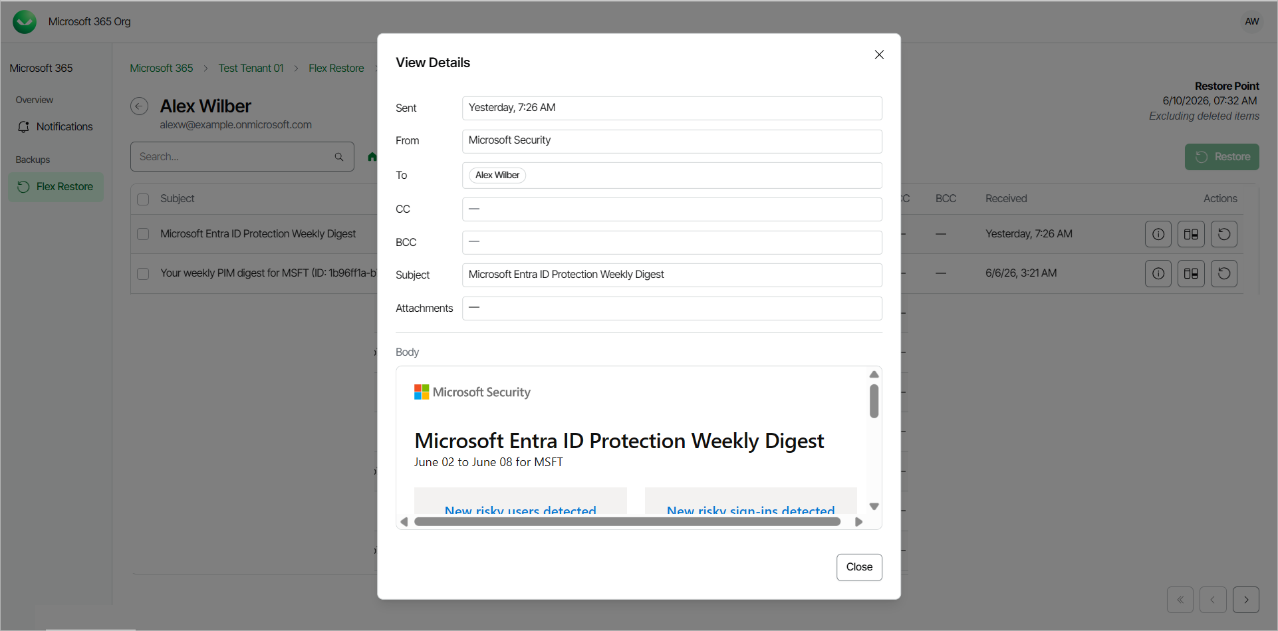Viewport: 1278px width, 631px height.
Task: Click body scroll left arrow
Action: pos(404,522)
